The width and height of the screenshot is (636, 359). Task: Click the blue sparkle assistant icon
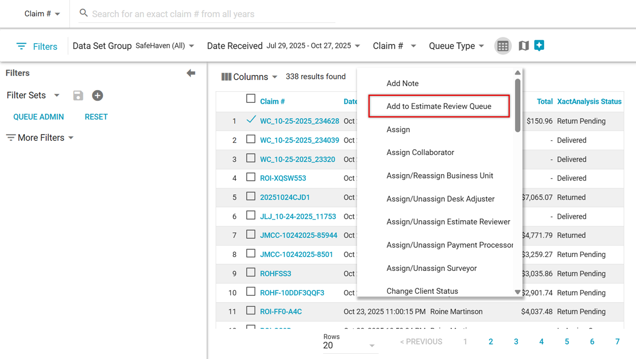(539, 45)
